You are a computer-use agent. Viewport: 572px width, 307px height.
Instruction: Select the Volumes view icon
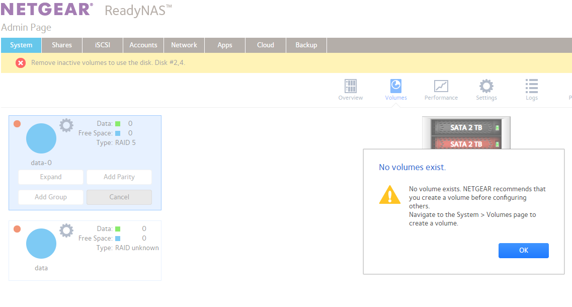pyautogui.click(x=395, y=87)
